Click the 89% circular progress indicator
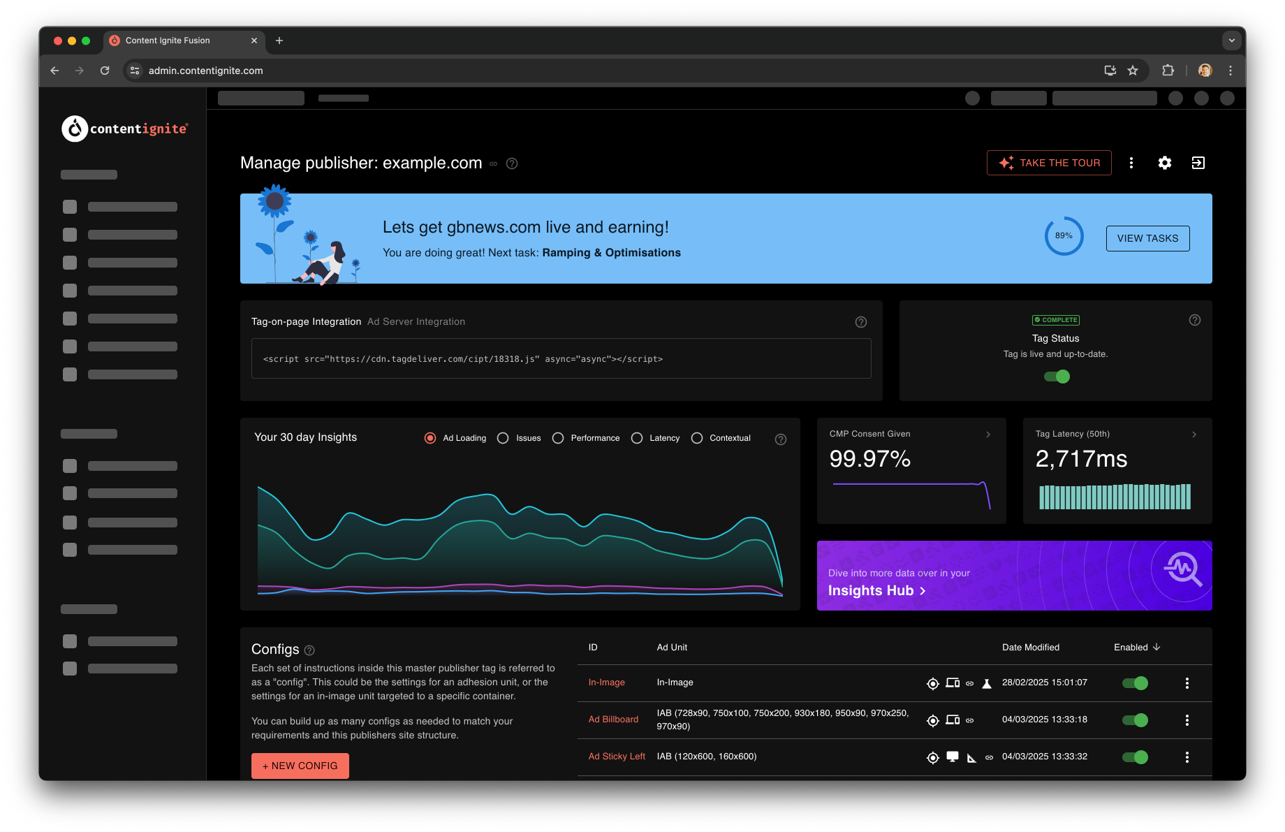Screen dimensions: 1285x832 [x=1064, y=236]
